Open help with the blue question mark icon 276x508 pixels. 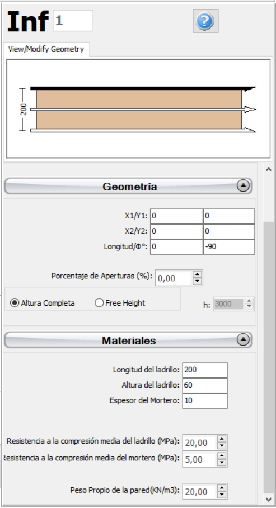tap(205, 21)
